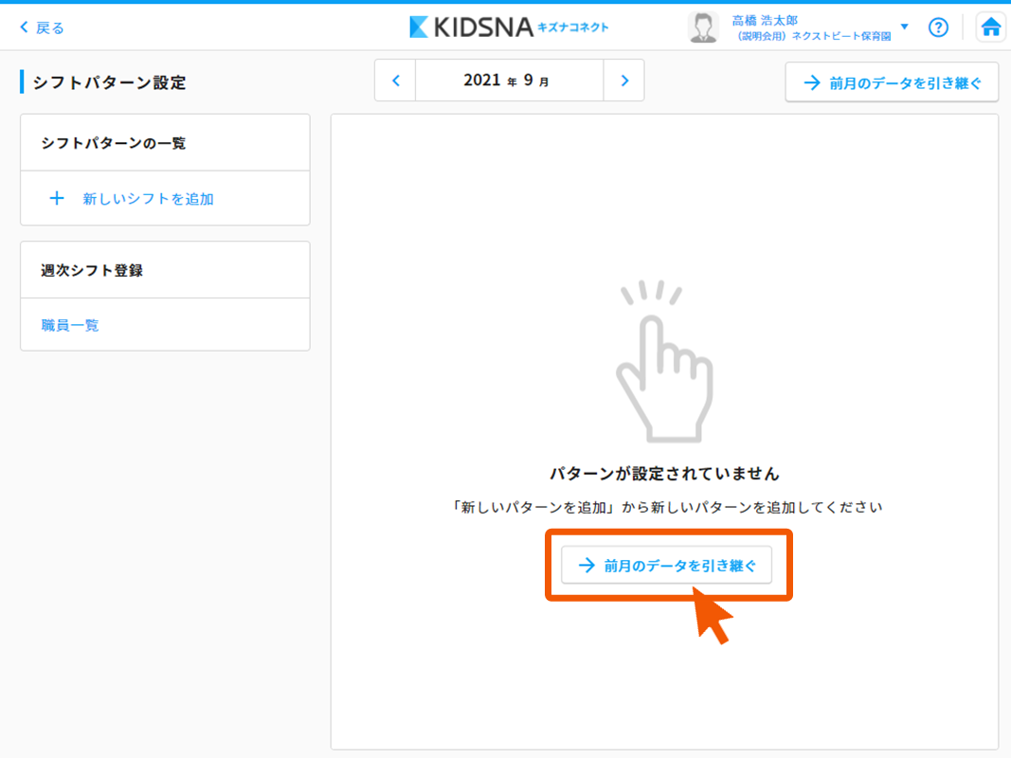The width and height of the screenshot is (1011, 758).
Task: Click the シフトパターンの一覧 panel header
Action: click(x=114, y=143)
